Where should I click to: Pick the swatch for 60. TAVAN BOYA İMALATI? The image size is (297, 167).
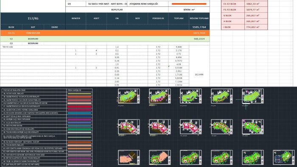(x=79, y=145)
